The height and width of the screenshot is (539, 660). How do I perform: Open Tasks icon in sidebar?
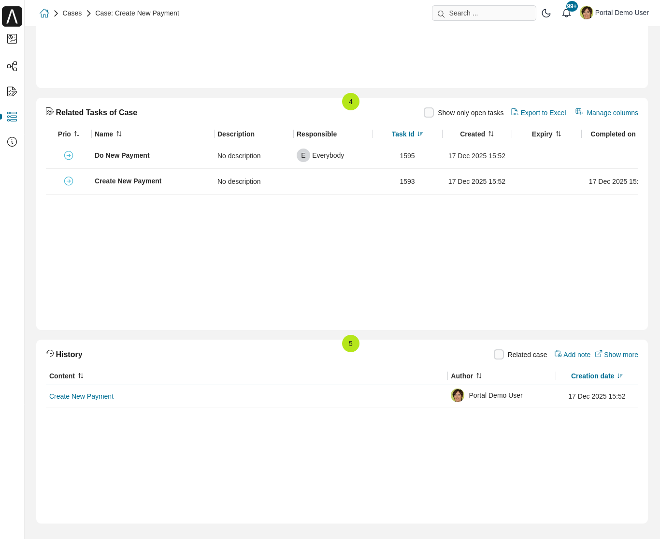(12, 91)
